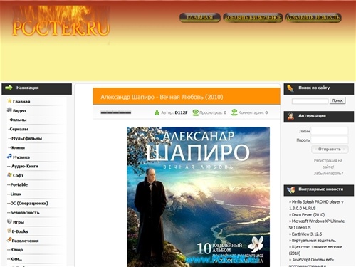356x267 pixels.
Task: Click the green arrow Навигация icon
Action: pos(9,88)
